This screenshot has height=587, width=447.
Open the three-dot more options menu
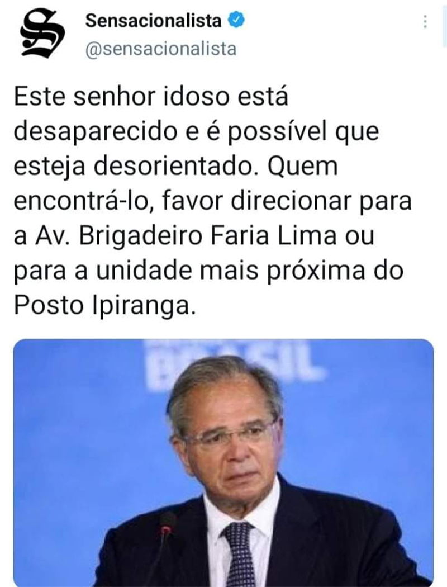pyautogui.click(x=425, y=22)
